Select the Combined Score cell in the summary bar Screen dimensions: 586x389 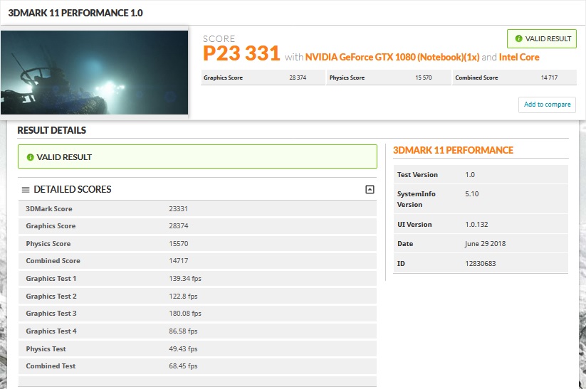(513, 78)
